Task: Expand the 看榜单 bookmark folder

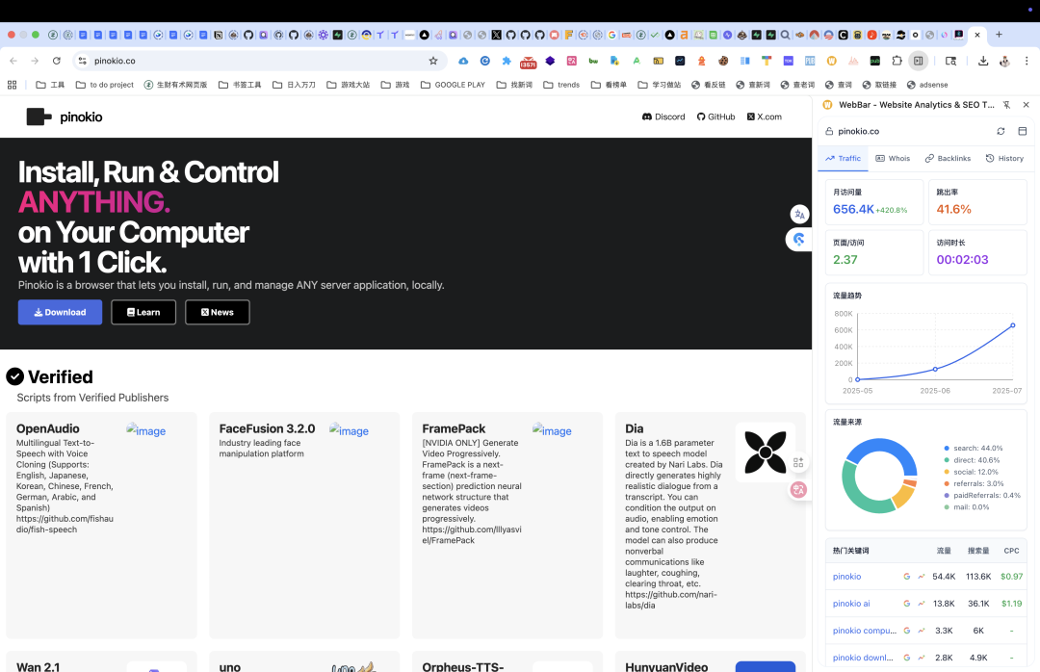Action: coord(609,85)
